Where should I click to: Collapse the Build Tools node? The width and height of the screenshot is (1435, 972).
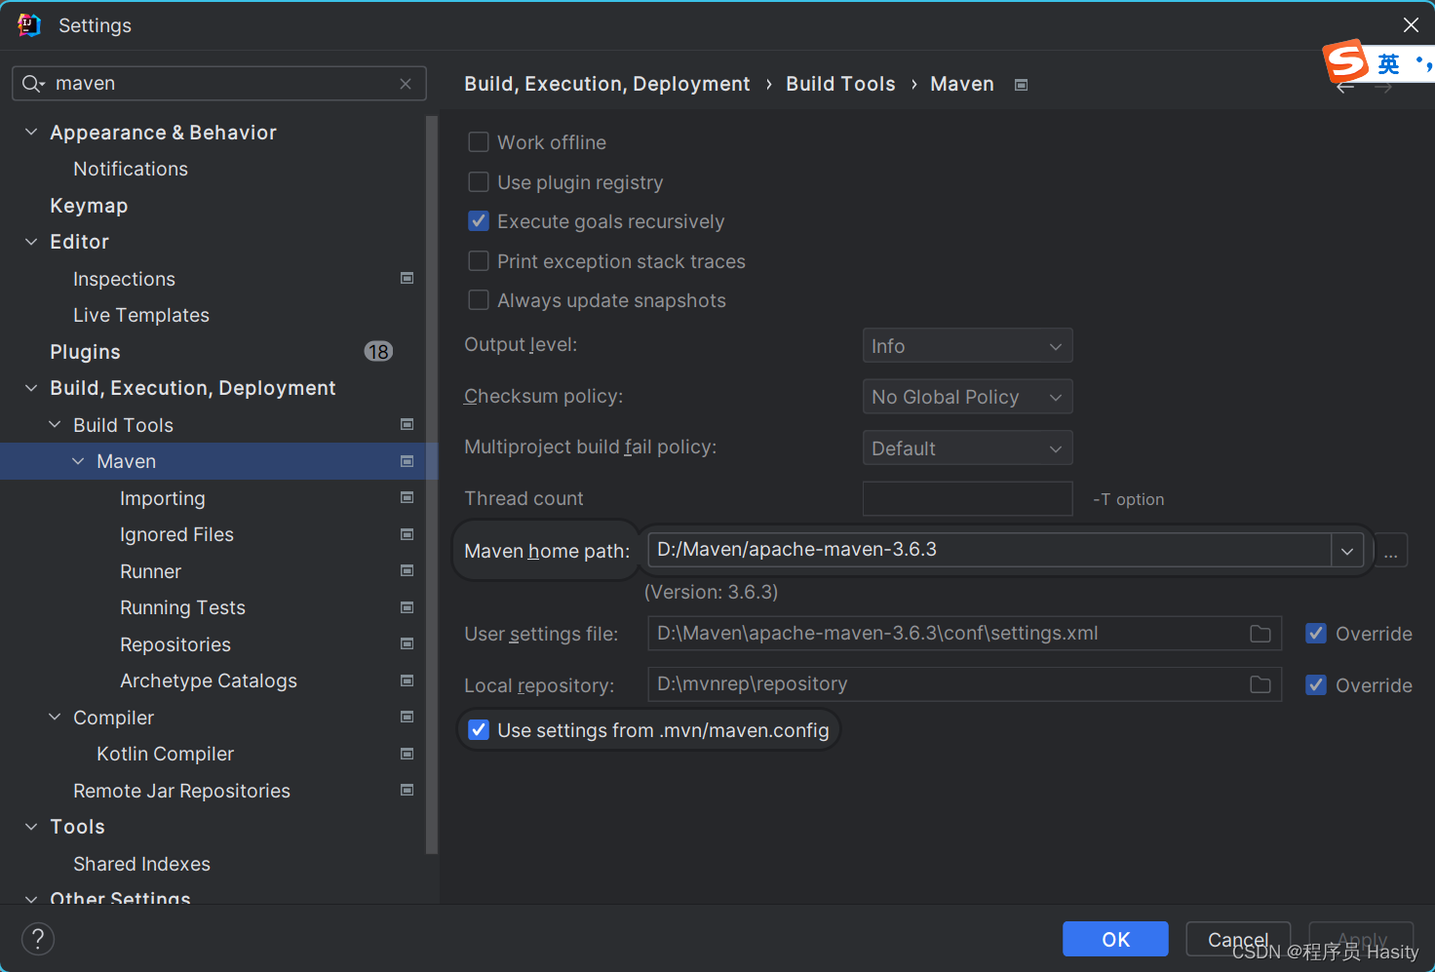55,425
